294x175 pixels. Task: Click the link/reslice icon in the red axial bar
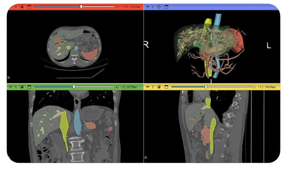pyautogui.click(x=22, y=7)
